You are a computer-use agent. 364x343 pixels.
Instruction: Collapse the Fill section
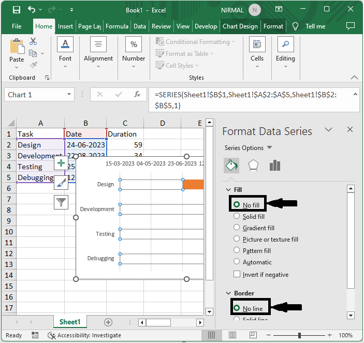click(x=229, y=190)
